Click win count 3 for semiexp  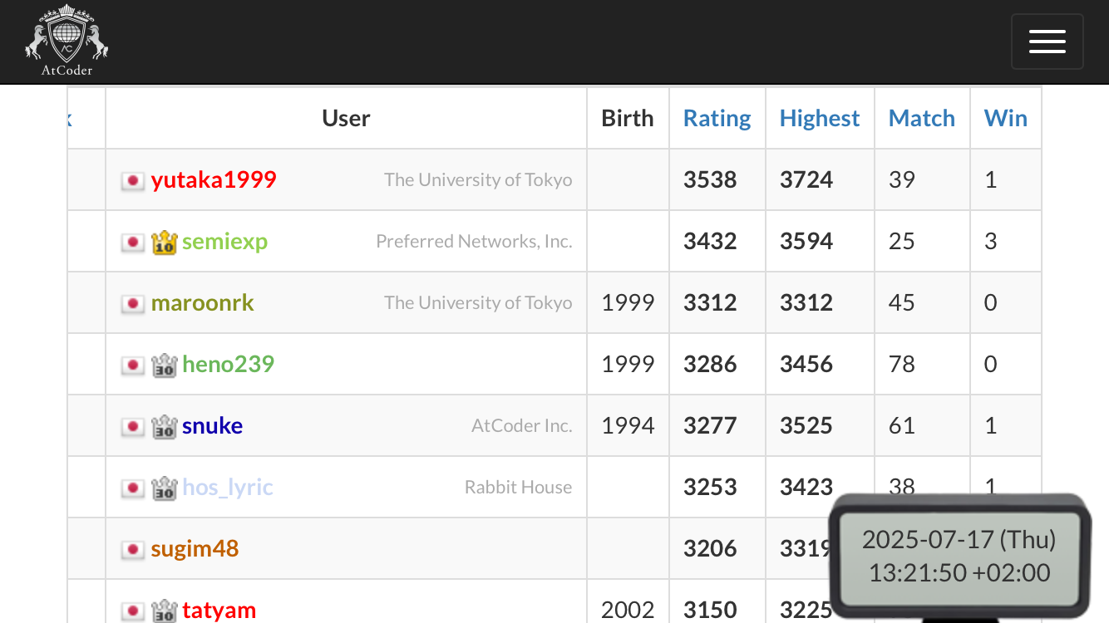click(x=990, y=241)
